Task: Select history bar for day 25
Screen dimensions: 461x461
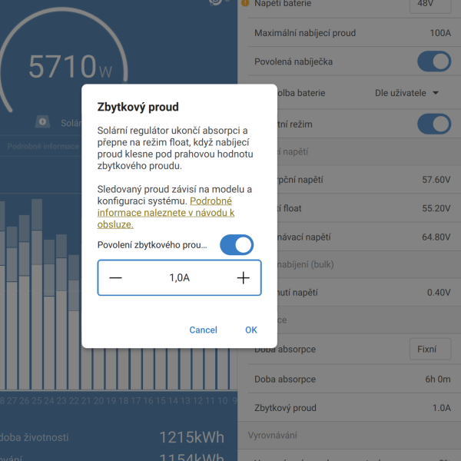Action: pyautogui.click(x=37, y=294)
